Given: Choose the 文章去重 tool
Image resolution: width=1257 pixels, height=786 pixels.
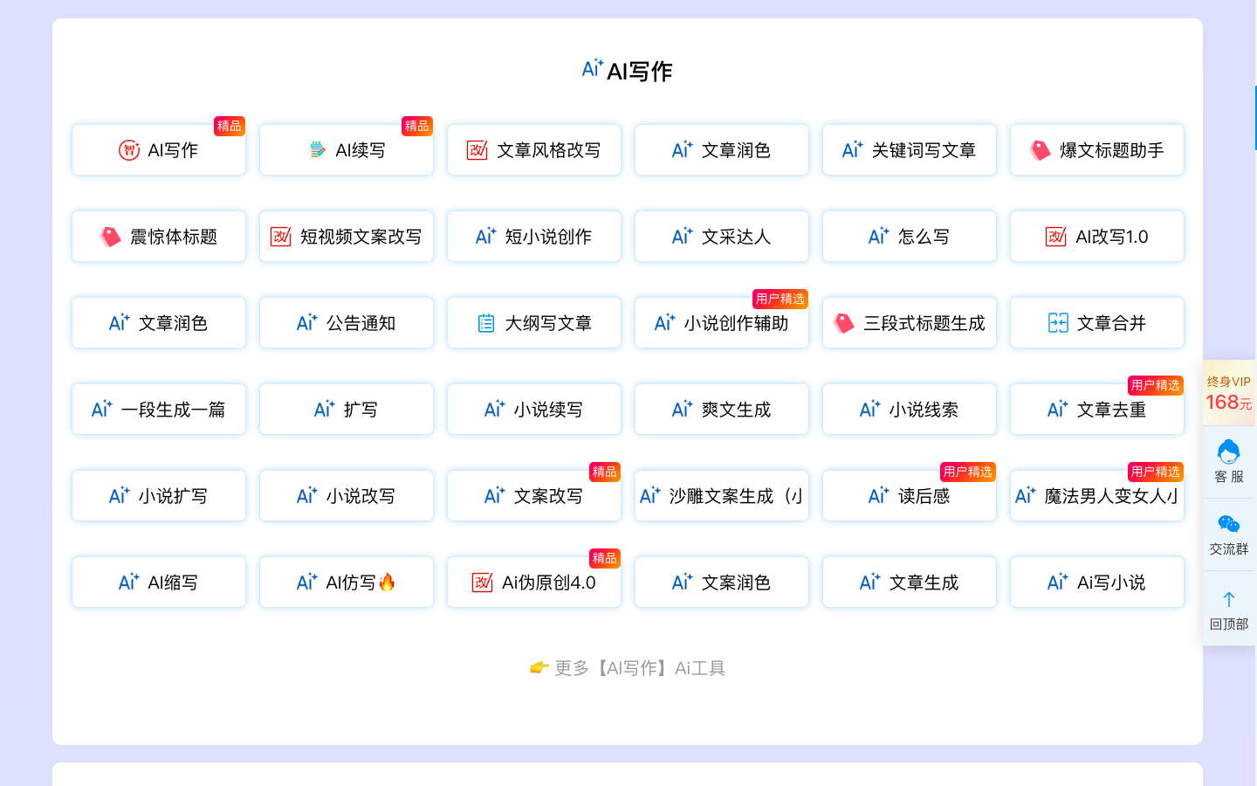Looking at the screenshot, I should [1097, 410].
